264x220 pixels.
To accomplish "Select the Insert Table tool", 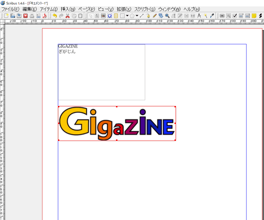I will [x=116, y=16].
